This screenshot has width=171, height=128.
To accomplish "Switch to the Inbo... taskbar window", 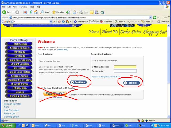I will pyautogui.click(x=36, y=126).
